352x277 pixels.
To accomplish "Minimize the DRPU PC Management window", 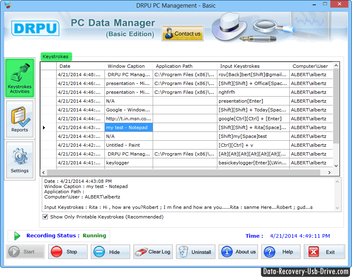I will point(314,4).
